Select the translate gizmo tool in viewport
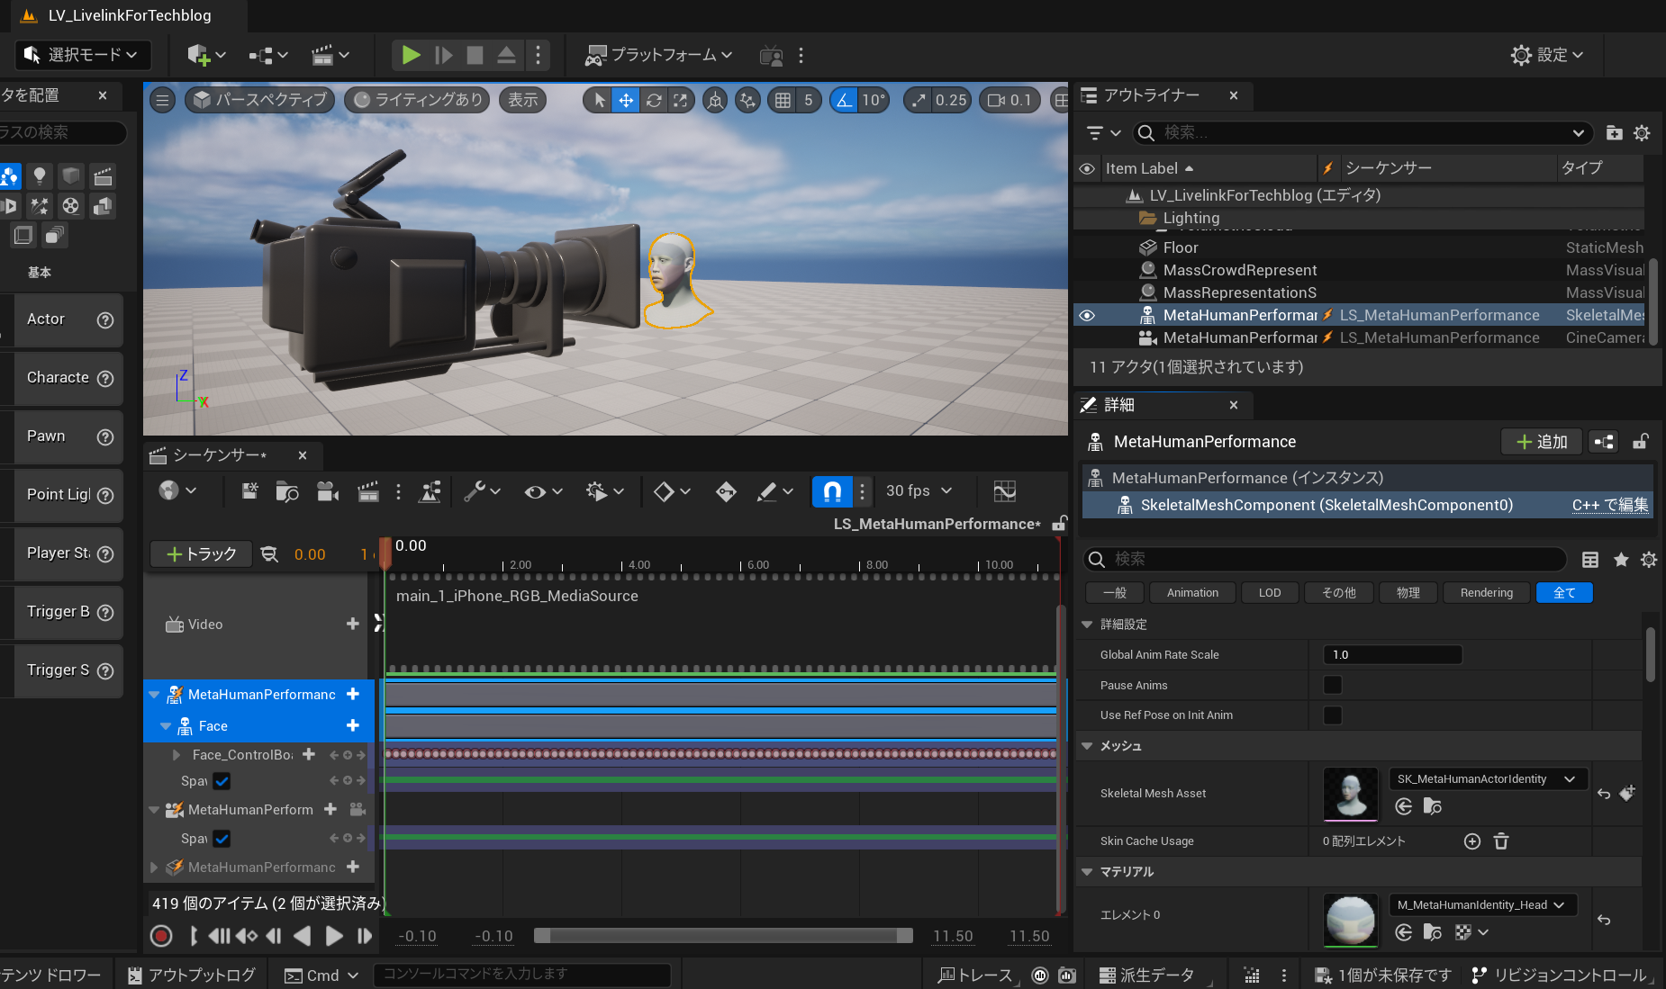1666x989 pixels. 626,100
